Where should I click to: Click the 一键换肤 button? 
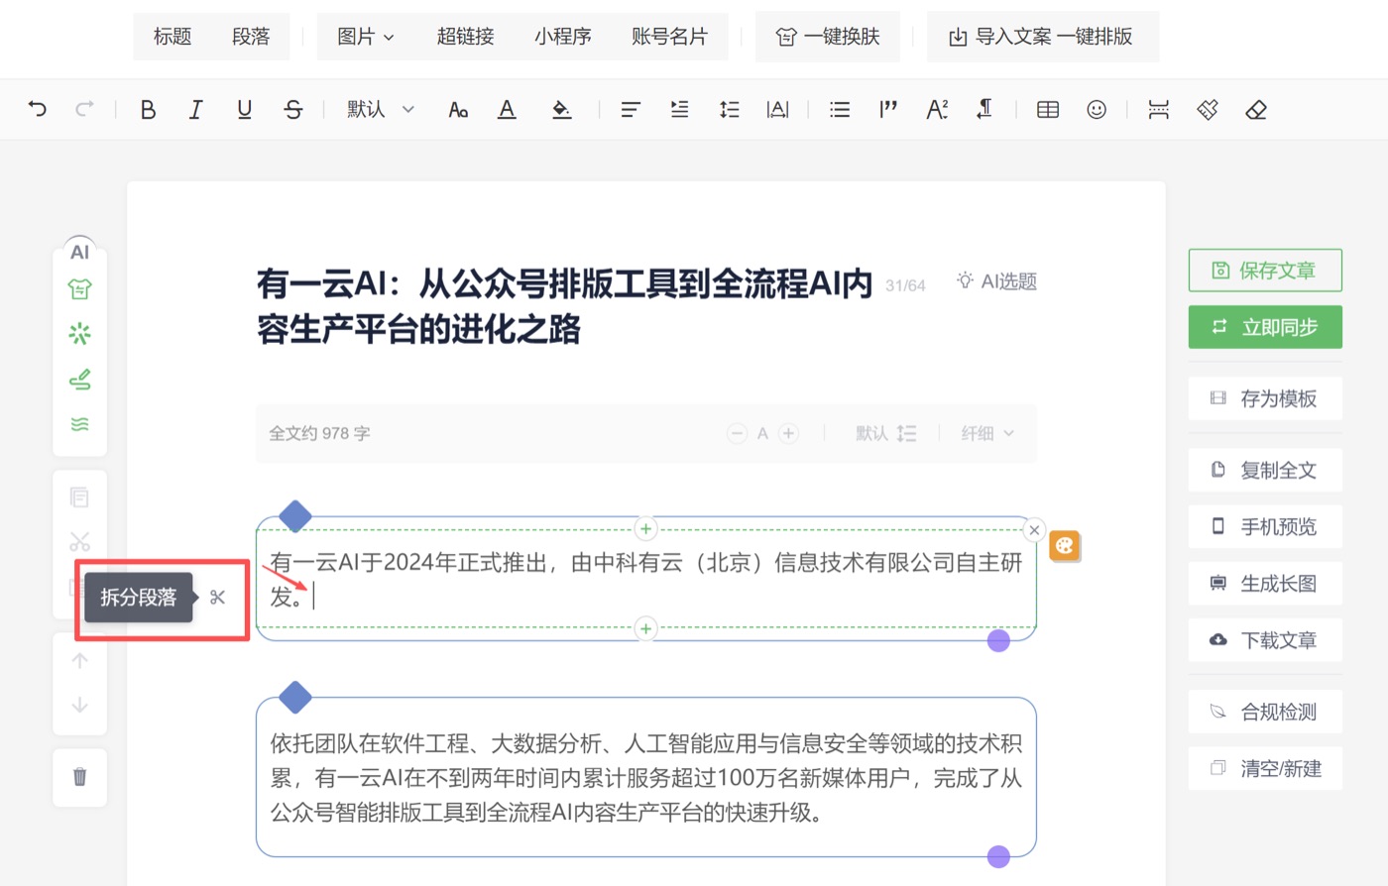pos(828,37)
